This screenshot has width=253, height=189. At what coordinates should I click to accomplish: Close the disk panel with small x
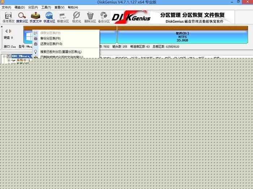coord(1,27)
